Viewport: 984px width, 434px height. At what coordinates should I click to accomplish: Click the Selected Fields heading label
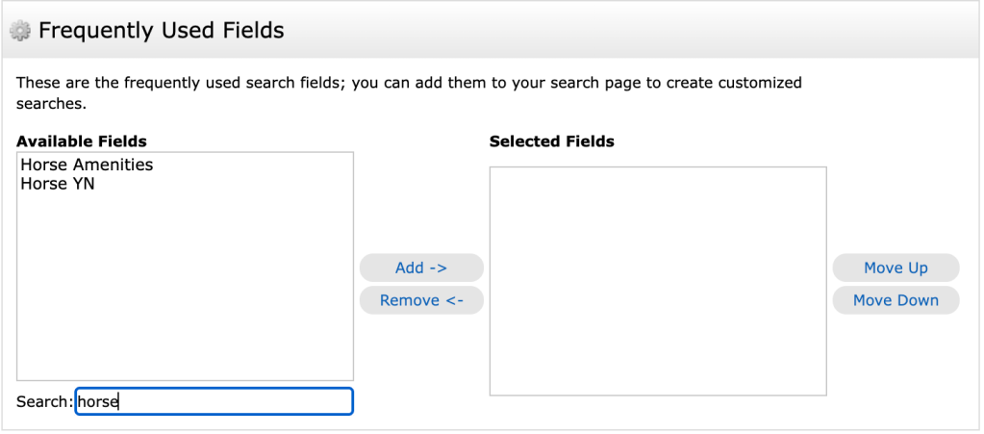pyautogui.click(x=551, y=141)
